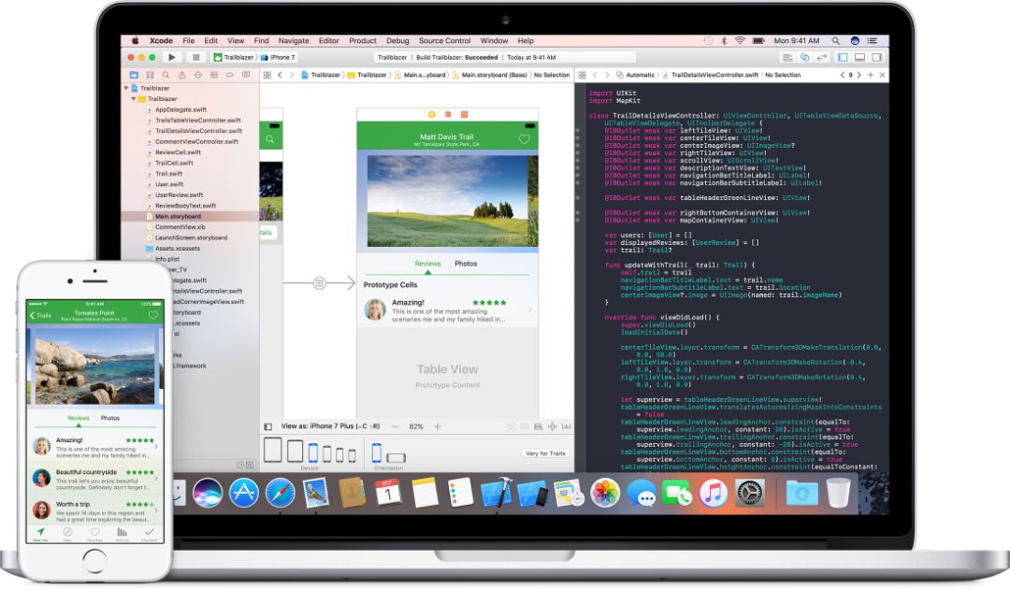Click Vary for Traits button
The height and width of the screenshot is (590, 1010).
pos(545,453)
